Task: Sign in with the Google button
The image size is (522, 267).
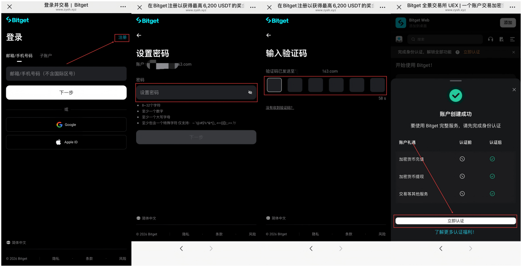Action: pos(66,125)
